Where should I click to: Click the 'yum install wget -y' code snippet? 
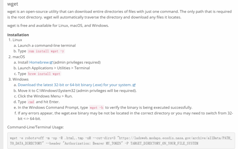click(x=46, y=51)
